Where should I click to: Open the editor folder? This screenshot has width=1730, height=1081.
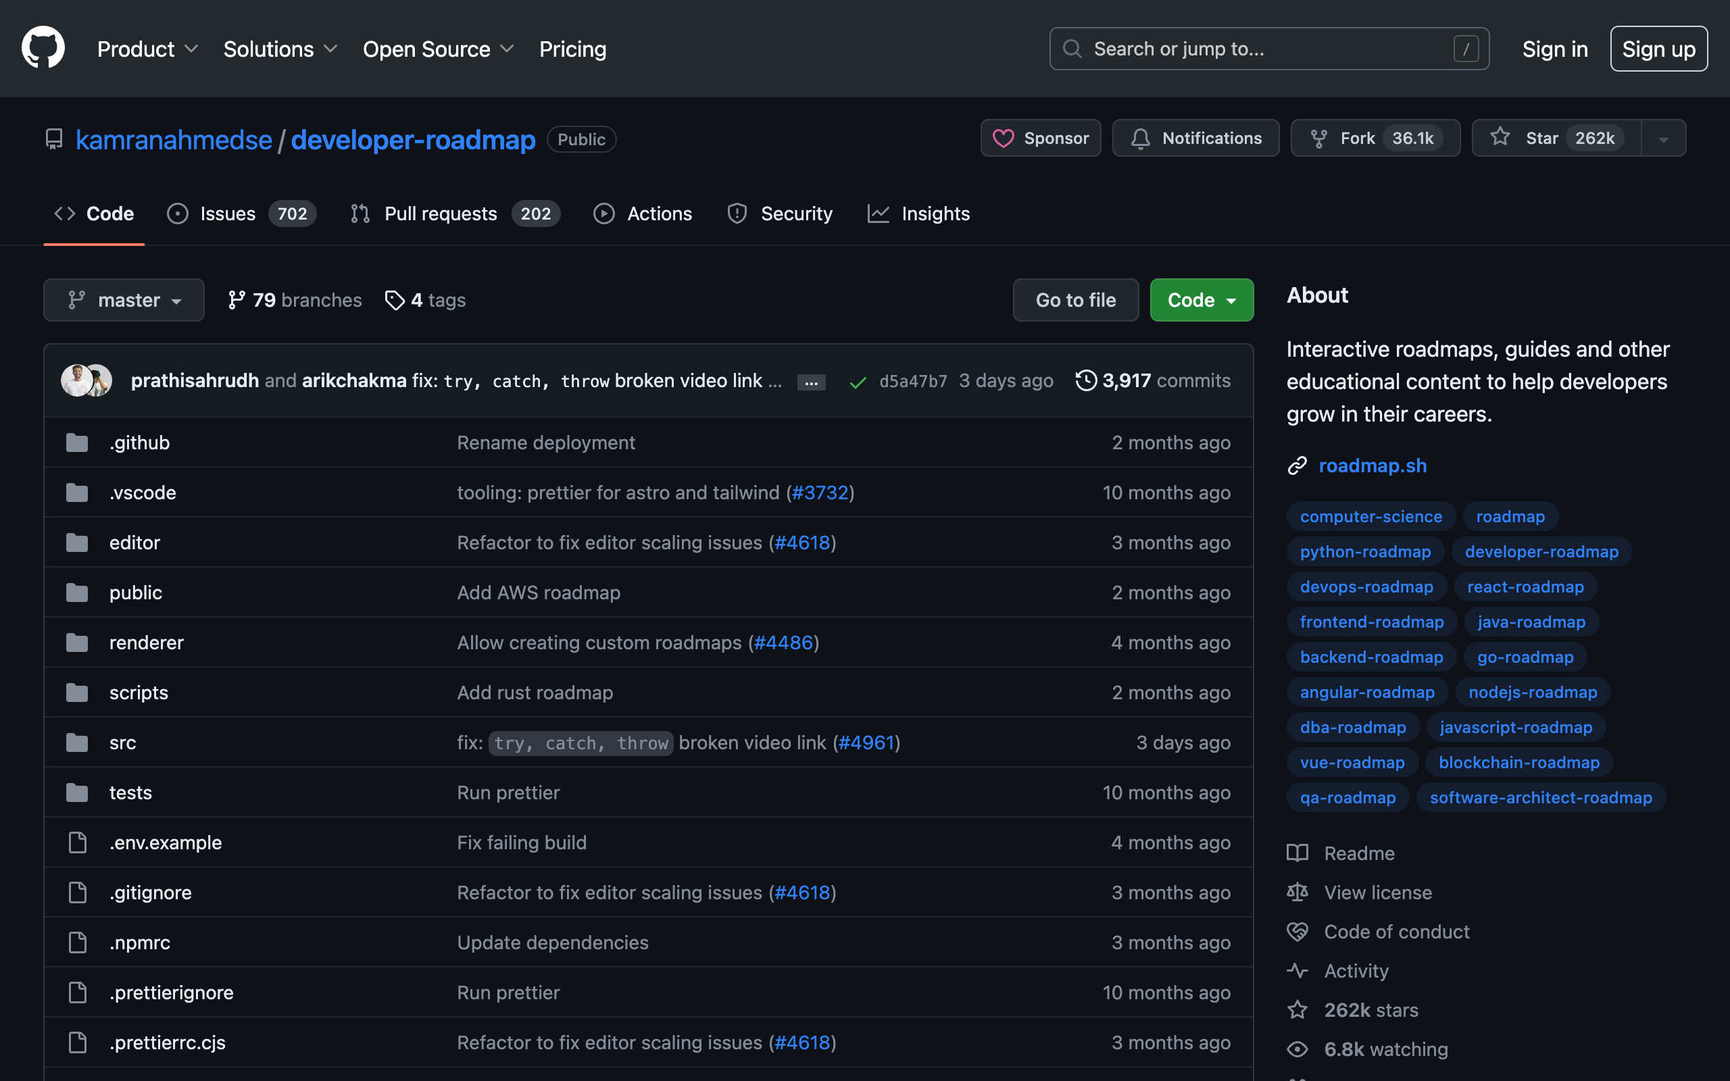[134, 543]
